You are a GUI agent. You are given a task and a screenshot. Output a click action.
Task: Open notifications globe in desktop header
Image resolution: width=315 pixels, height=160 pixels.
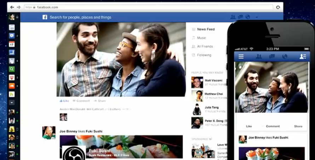(x=248, y=17)
